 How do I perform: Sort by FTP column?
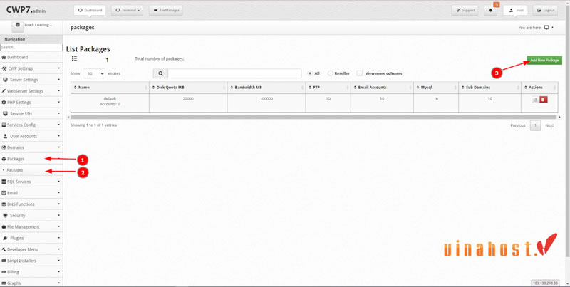tap(328, 88)
